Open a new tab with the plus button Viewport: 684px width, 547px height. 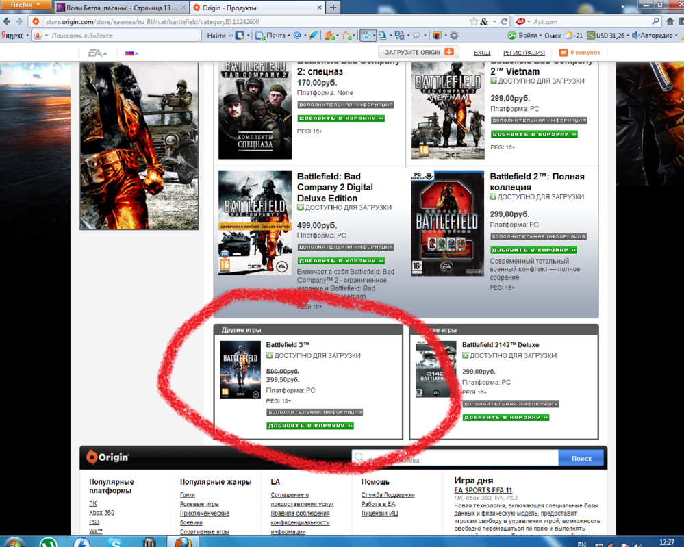pyautogui.click(x=333, y=8)
